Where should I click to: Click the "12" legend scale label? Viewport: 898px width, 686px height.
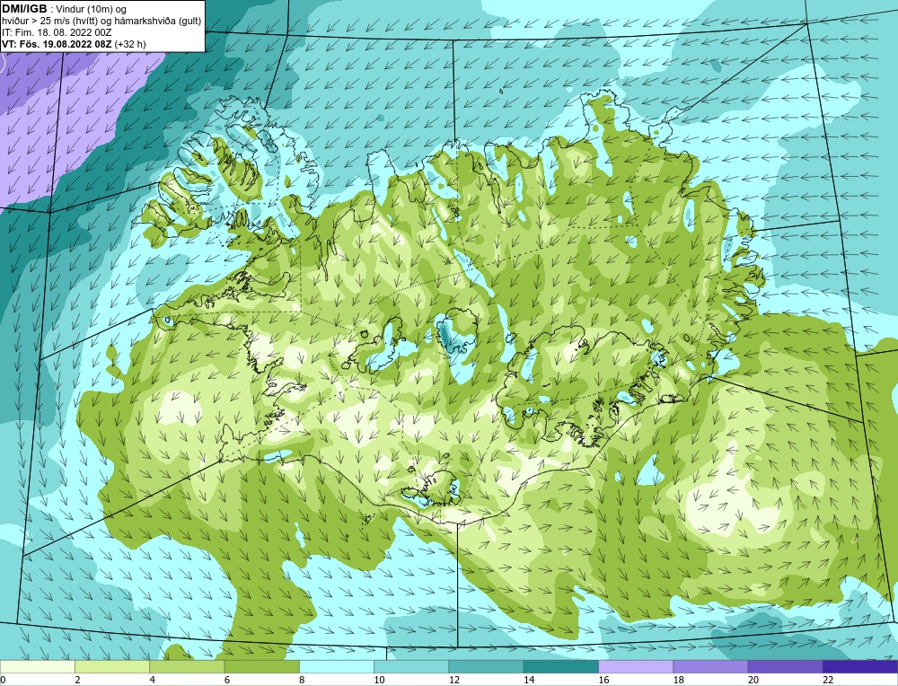453,680
